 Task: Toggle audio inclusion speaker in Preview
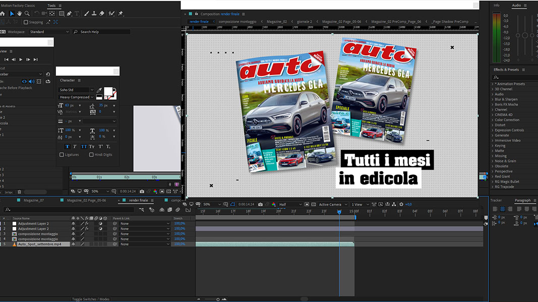tap(32, 82)
